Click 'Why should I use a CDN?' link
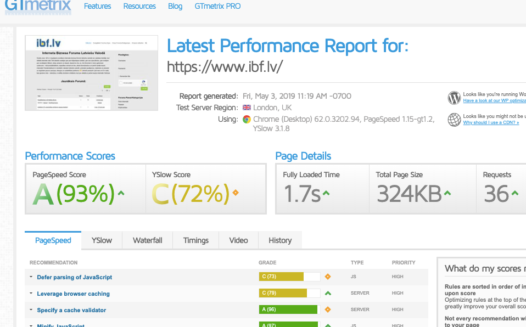This screenshot has width=526, height=327. pyautogui.click(x=491, y=122)
